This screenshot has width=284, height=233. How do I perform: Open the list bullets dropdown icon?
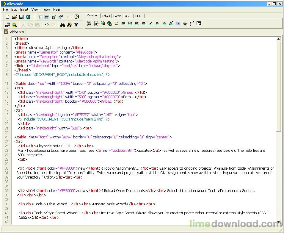(x=192, y=24)
